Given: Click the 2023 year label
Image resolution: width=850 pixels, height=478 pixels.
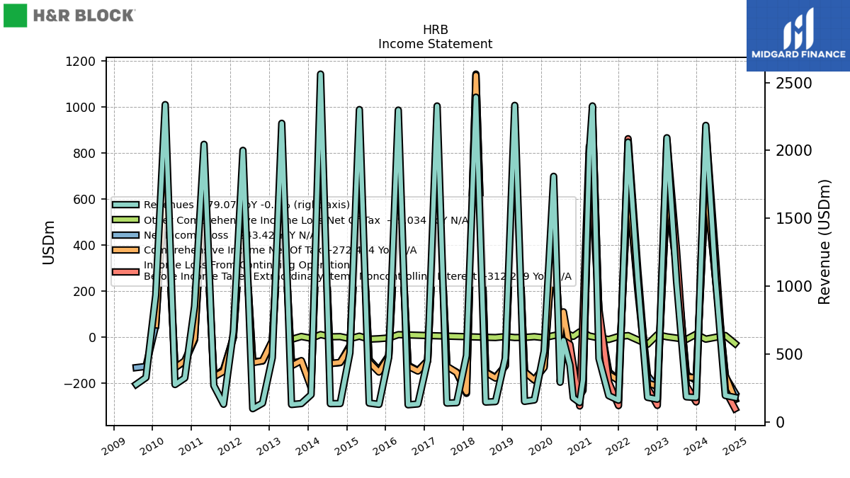Looking at the screenshot, I should point(657,445).
